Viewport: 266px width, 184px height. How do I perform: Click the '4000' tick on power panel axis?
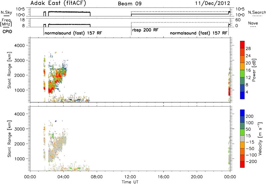(20, 46)
